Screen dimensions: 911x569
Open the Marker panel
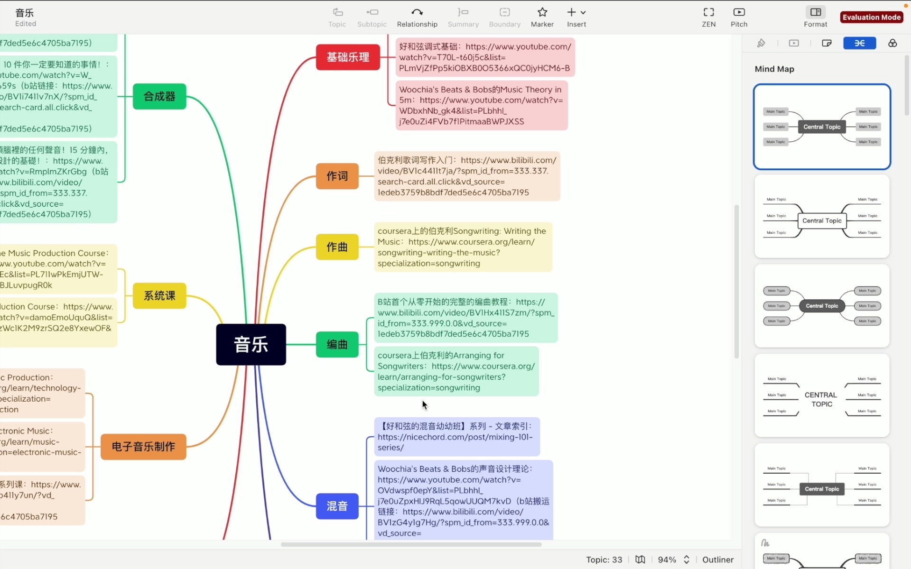click(542, 18)
